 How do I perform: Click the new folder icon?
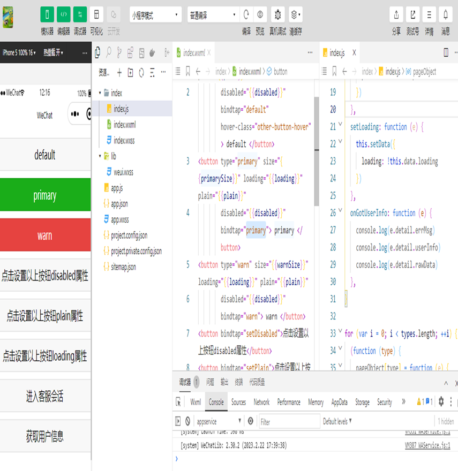click(x=131, y=72)
